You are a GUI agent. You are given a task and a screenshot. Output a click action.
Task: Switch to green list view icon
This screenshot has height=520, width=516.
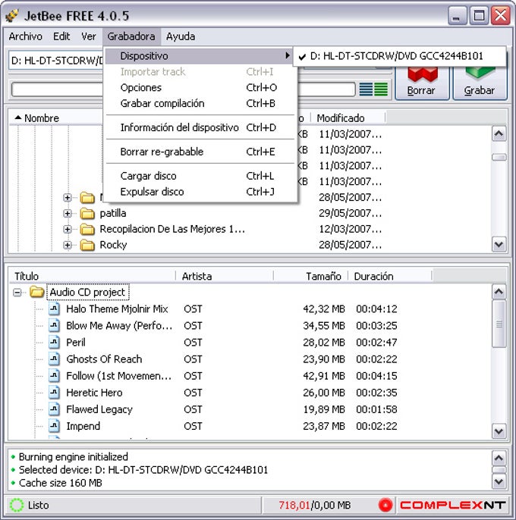381,89
